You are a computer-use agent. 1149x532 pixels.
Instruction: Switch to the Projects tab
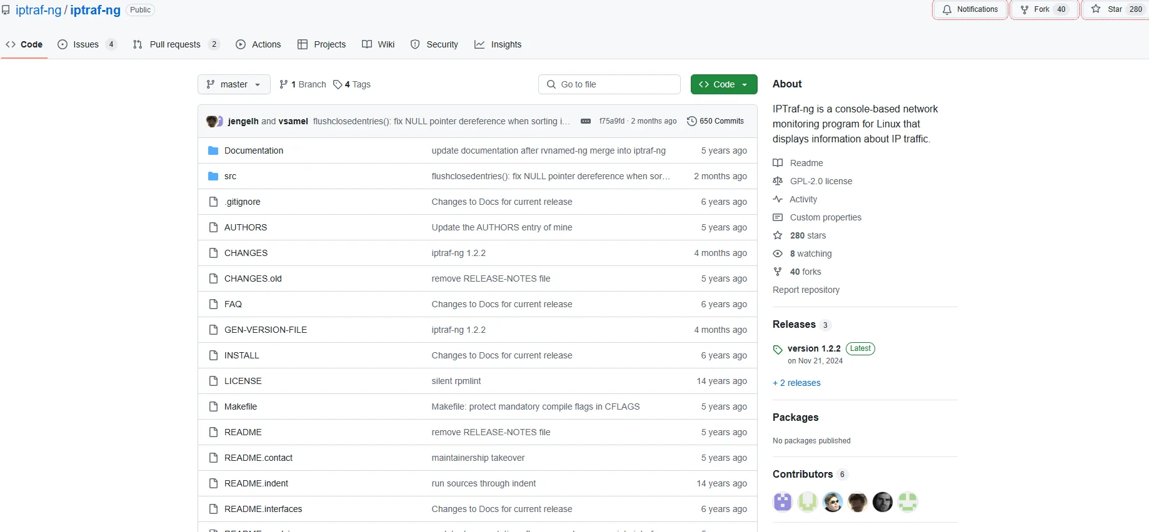pyautogui.click(x=321, y=44)
